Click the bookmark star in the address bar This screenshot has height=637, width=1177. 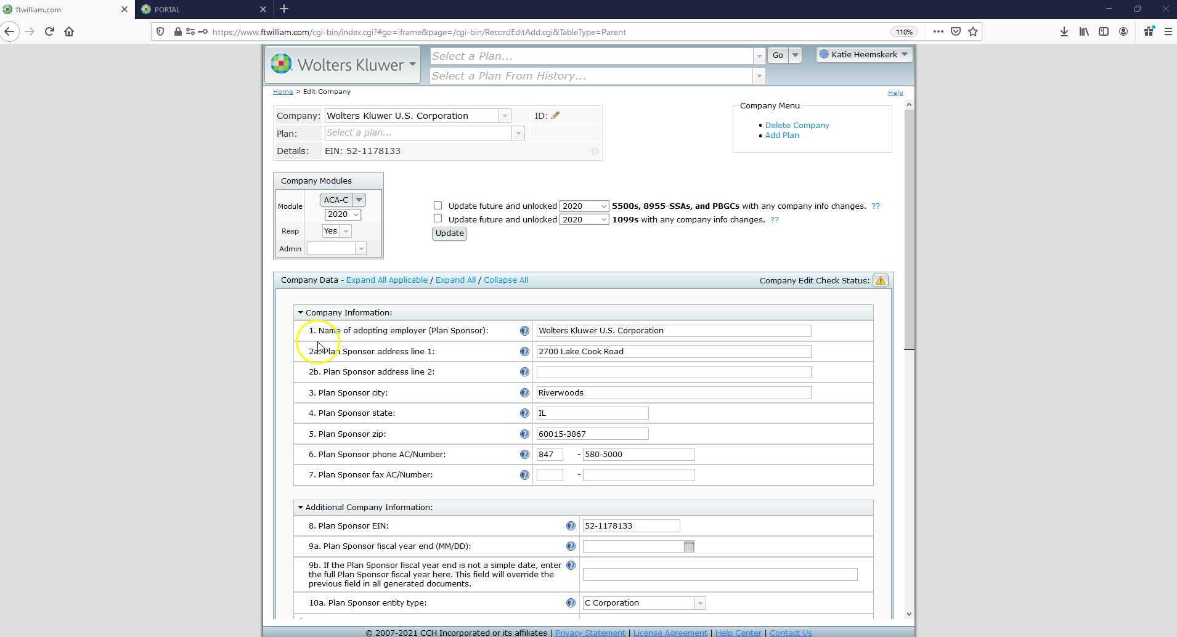[x=971, y=31]
